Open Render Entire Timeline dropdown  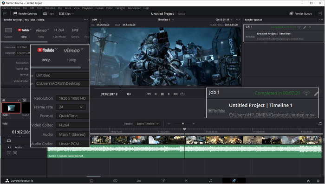[148, 124]
